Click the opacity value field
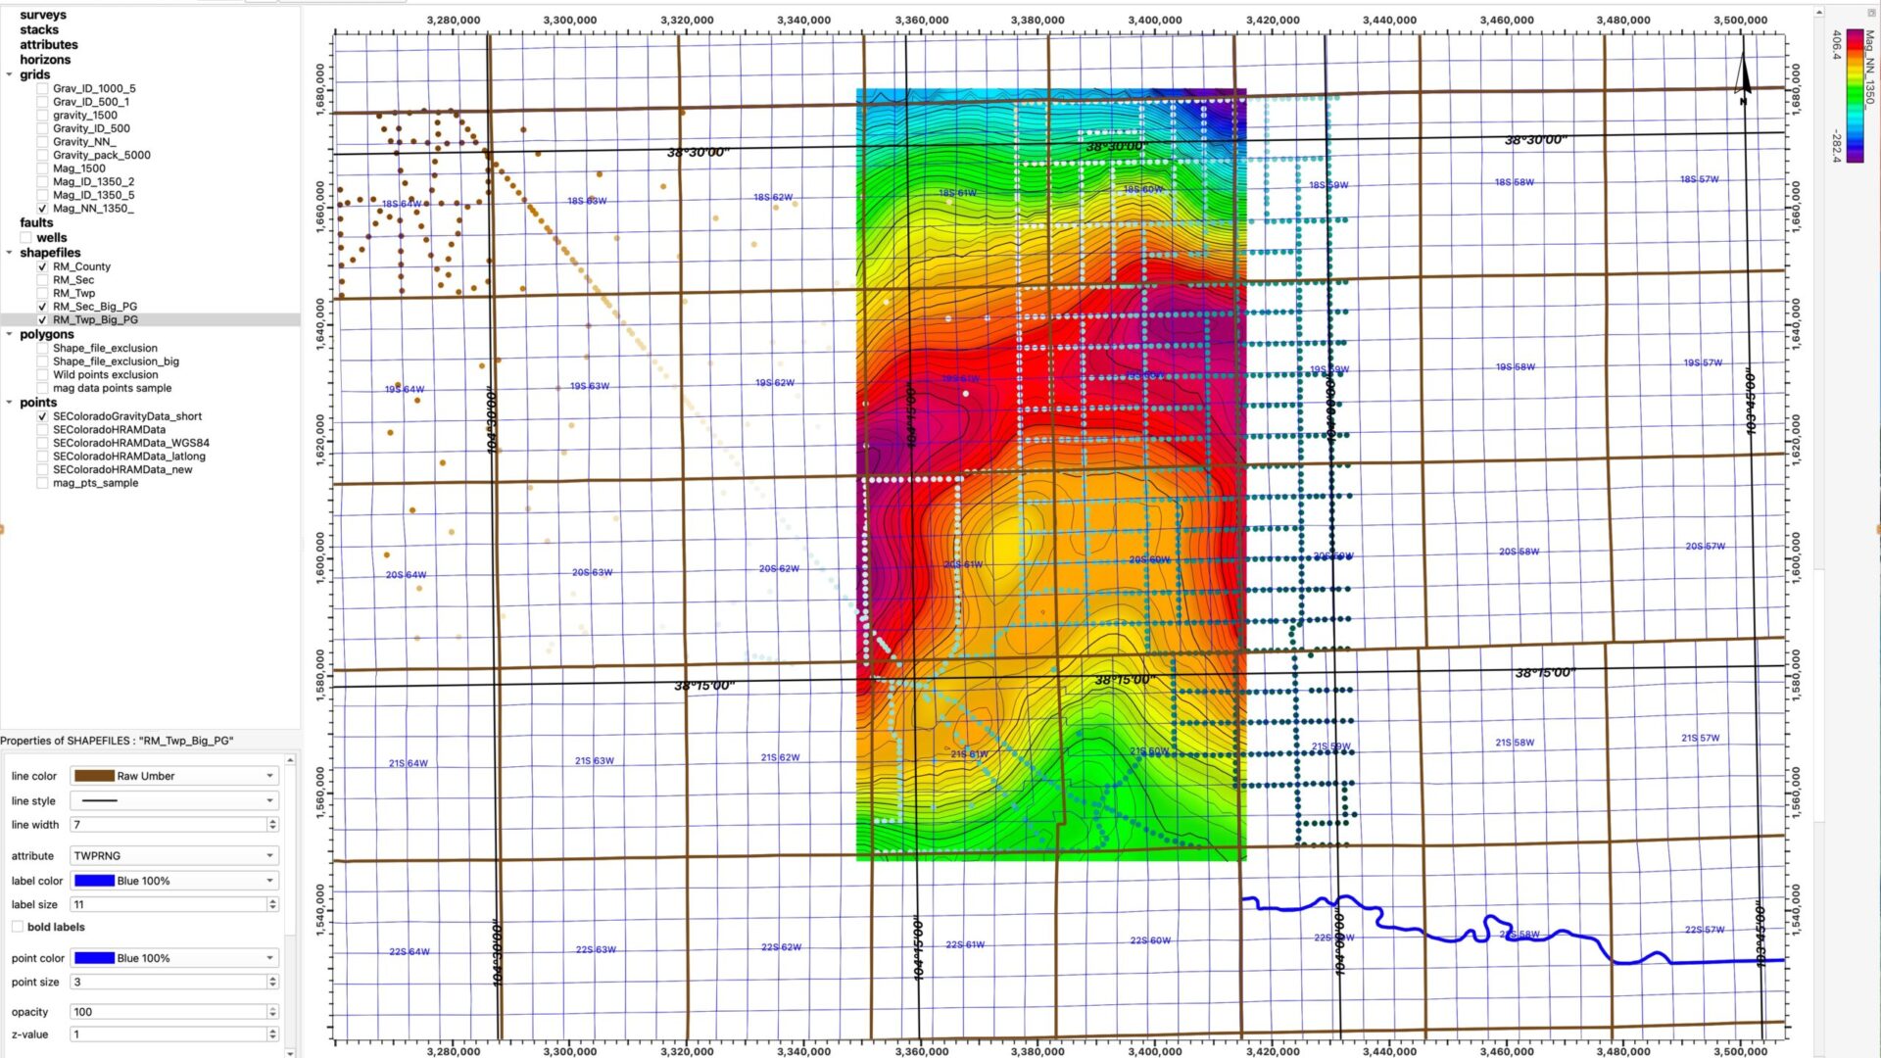 click(x=167, y=1012)
